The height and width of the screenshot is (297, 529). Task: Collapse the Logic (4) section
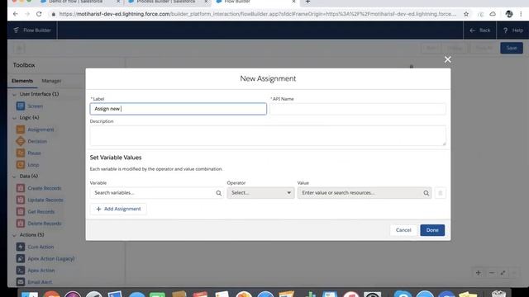tap(15, 118)
